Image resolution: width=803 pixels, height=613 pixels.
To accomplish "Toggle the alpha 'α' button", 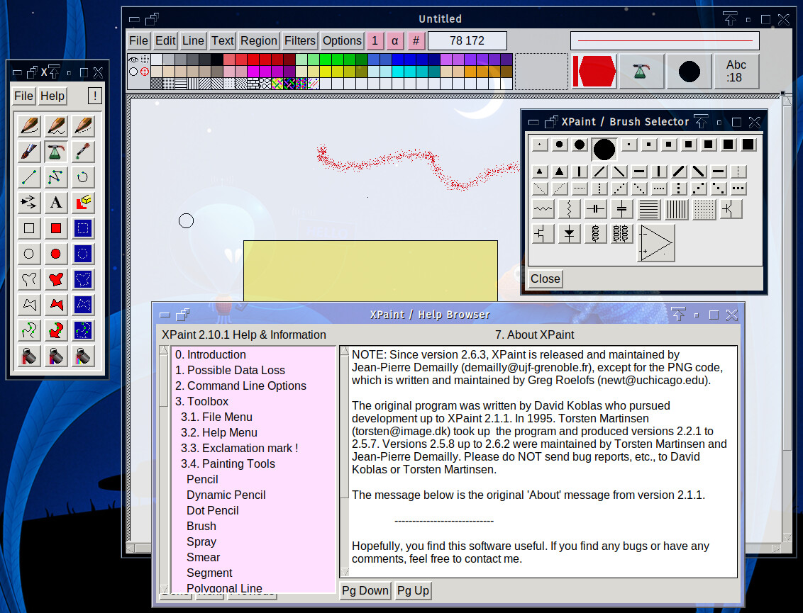I will [395, 41].
